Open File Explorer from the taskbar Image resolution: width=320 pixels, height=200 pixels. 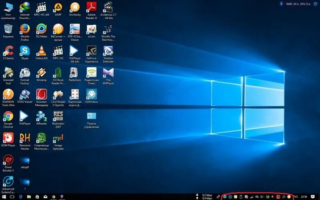click(29, 197)
